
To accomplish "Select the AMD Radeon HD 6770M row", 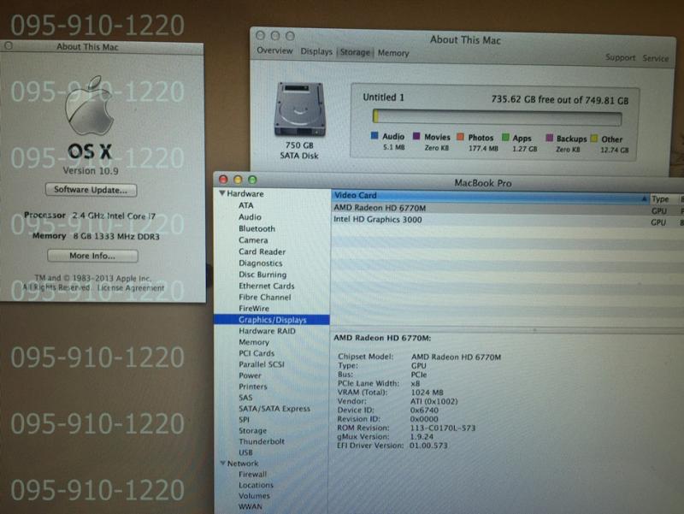I will (x=507, y=209).
